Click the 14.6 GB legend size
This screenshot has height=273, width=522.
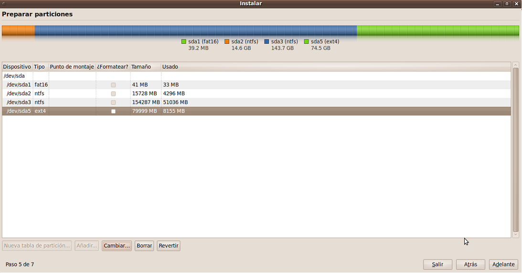click(241, 48)
